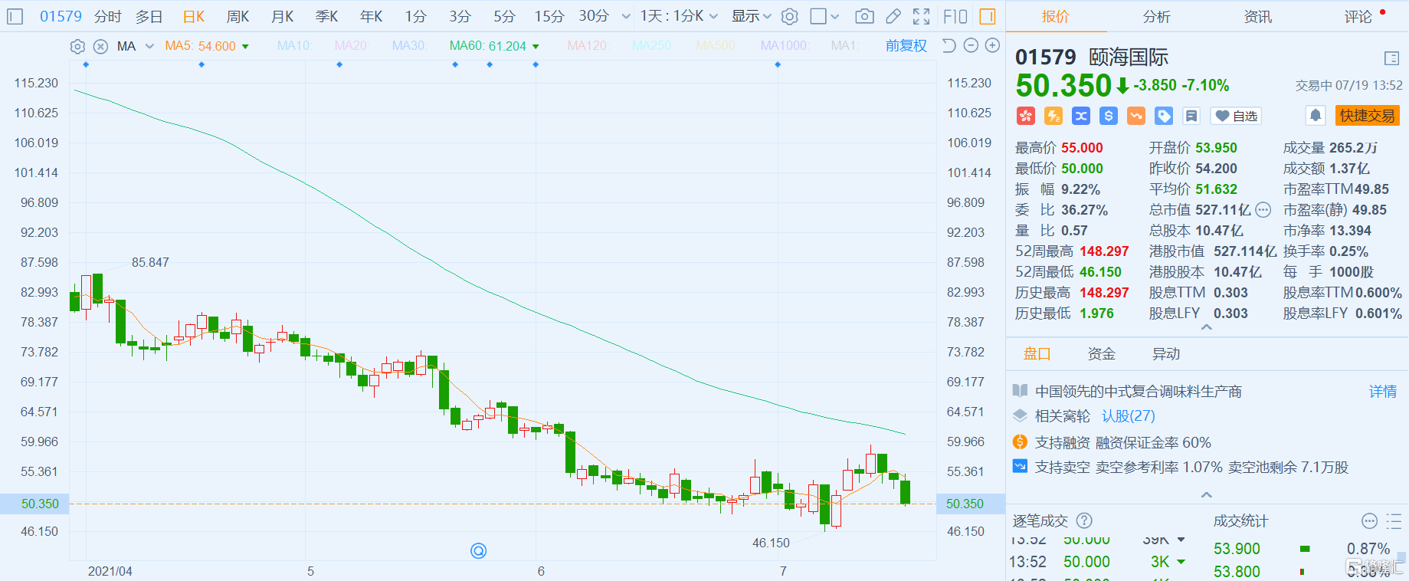Click the price alert bell icon
This screenshot has height=581, width=1409.
(1316, 116)
